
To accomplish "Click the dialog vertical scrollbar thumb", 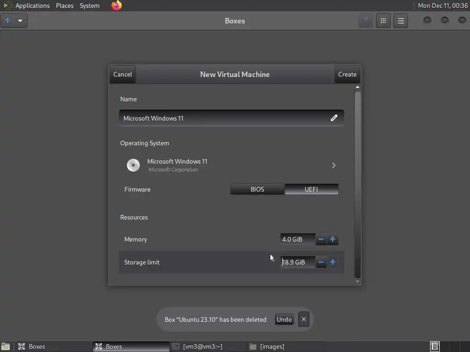I will click(x=357, y=185).
